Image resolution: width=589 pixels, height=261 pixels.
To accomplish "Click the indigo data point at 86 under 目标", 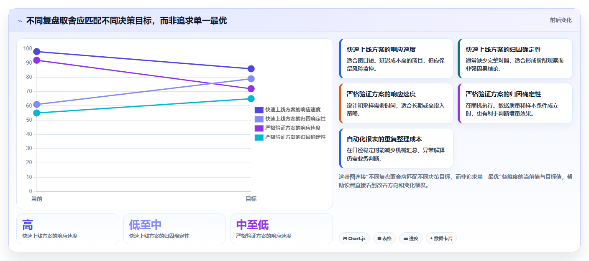I will pos(251,69).
